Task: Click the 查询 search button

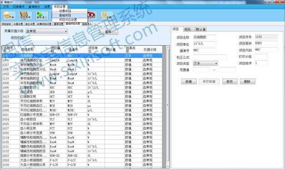Action: [108, 32]
